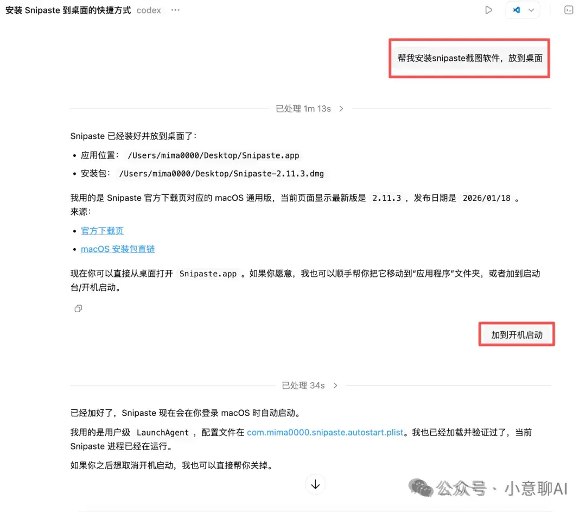Expand the editor chooser dropdown arrow
This screenshot has height=512, width=586.
point(531,10)
